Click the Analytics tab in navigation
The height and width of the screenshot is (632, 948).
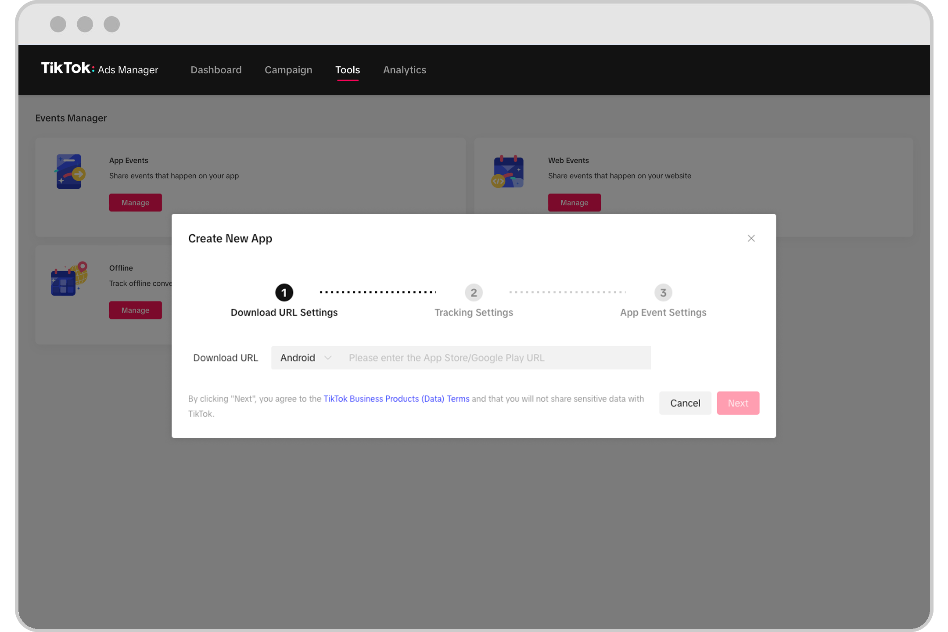point(404,69)
